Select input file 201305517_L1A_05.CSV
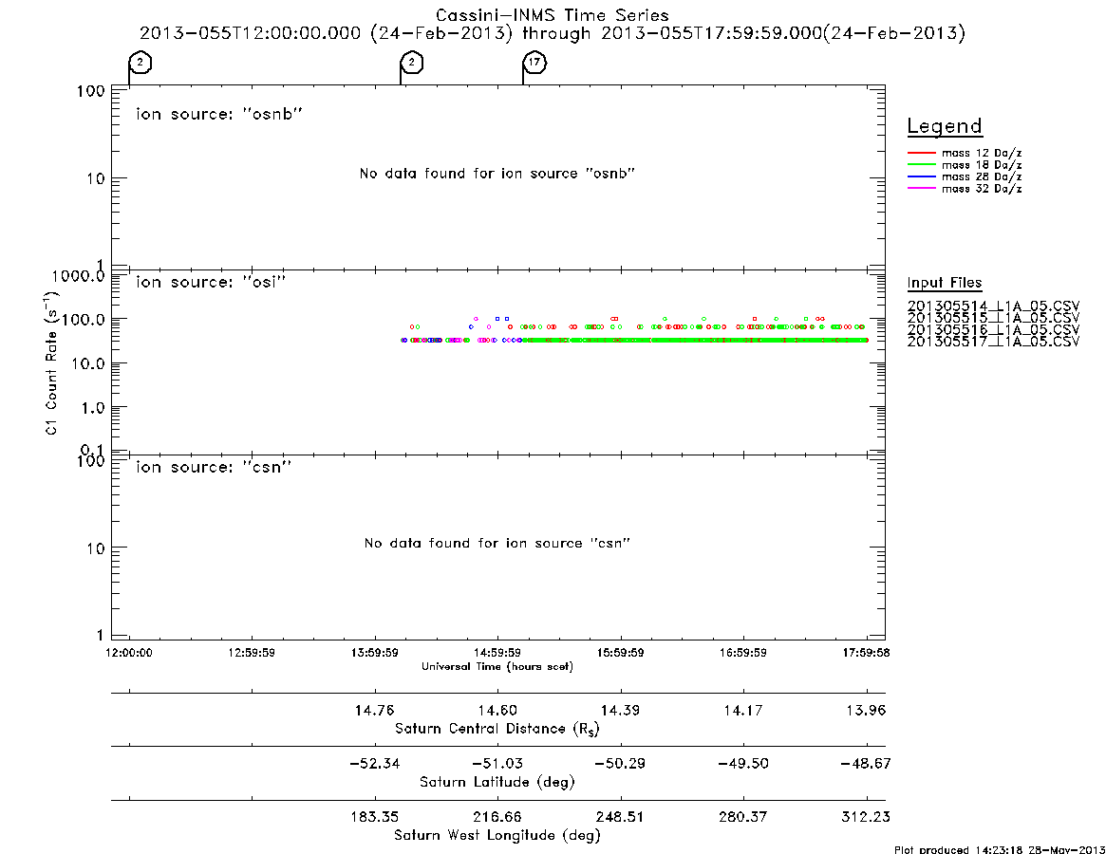 point(993,342)
